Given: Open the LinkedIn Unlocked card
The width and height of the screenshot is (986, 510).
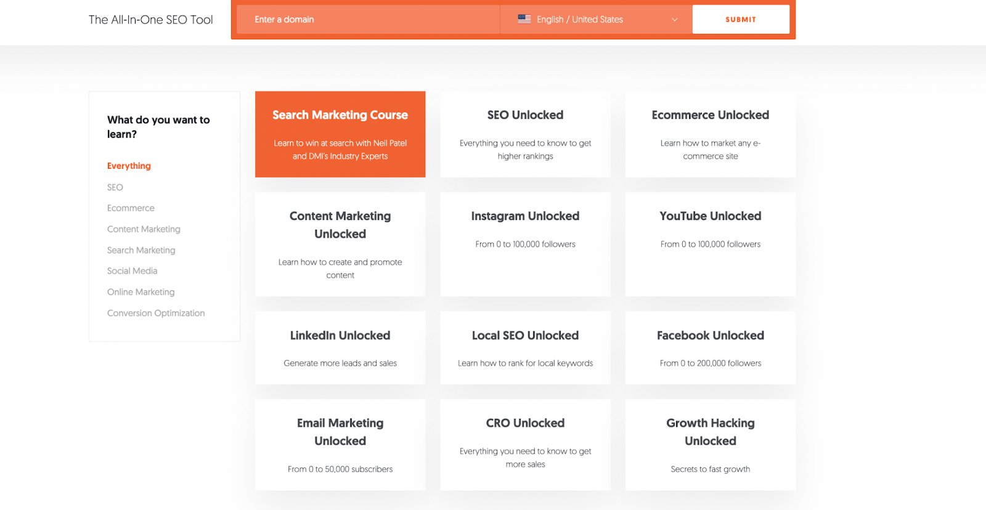Looking at the screenshot, I should pyautogui.click(x=340, y=347).
